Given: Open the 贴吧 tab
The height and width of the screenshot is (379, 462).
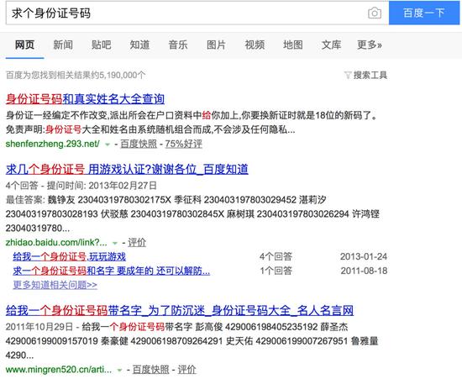Looking at the screenshot, I should tap(102, 45).
